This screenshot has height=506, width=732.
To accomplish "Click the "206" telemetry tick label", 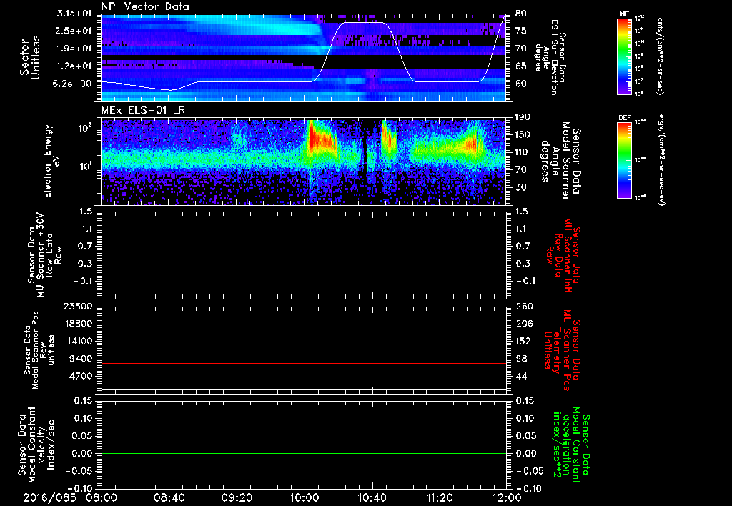I will point(524,324).
